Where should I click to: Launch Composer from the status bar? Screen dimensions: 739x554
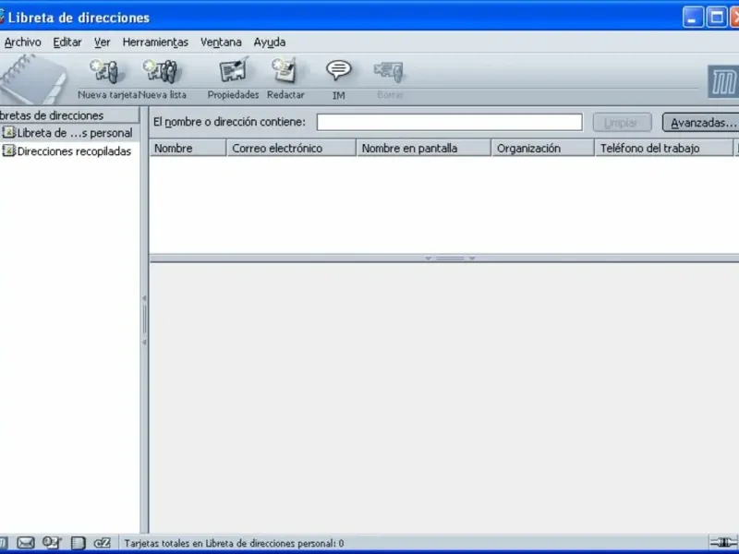pos(52,543)
